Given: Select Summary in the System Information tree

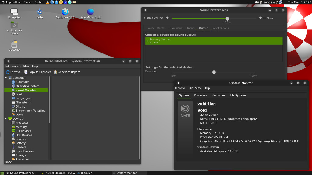Looking at the screenshot, I should click(x=22, y=82).
